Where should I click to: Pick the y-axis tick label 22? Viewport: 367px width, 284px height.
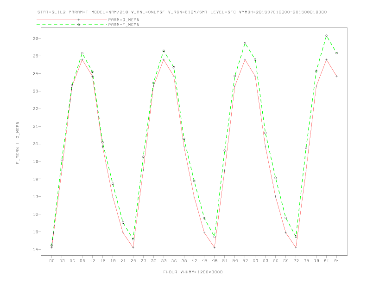pos(36,109)
